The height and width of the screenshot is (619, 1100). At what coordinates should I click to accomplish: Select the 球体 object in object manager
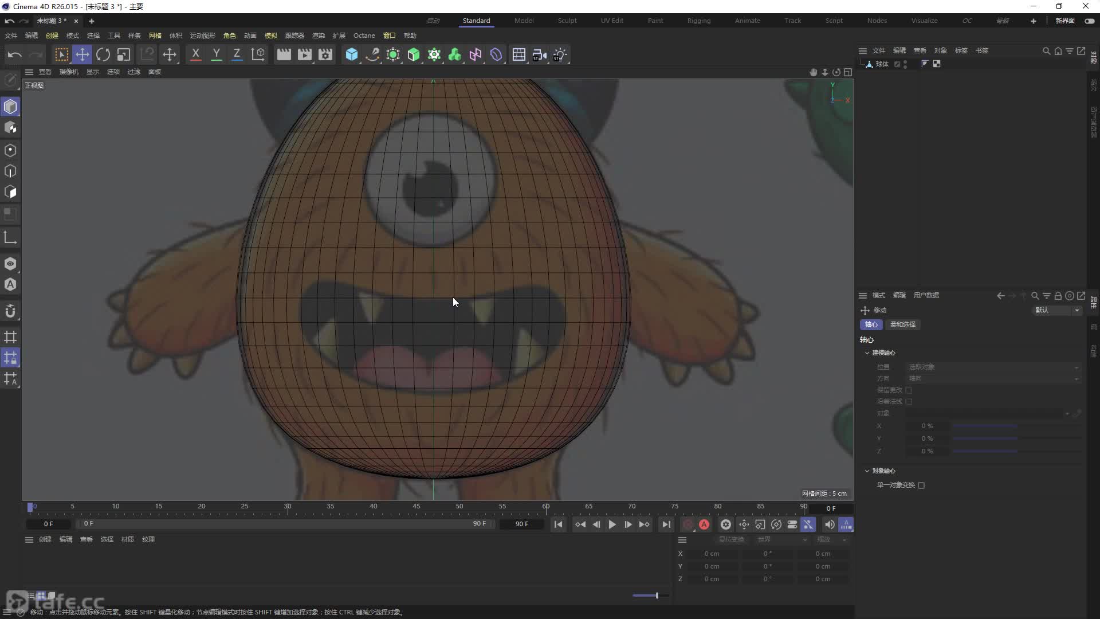pos(881,64)
